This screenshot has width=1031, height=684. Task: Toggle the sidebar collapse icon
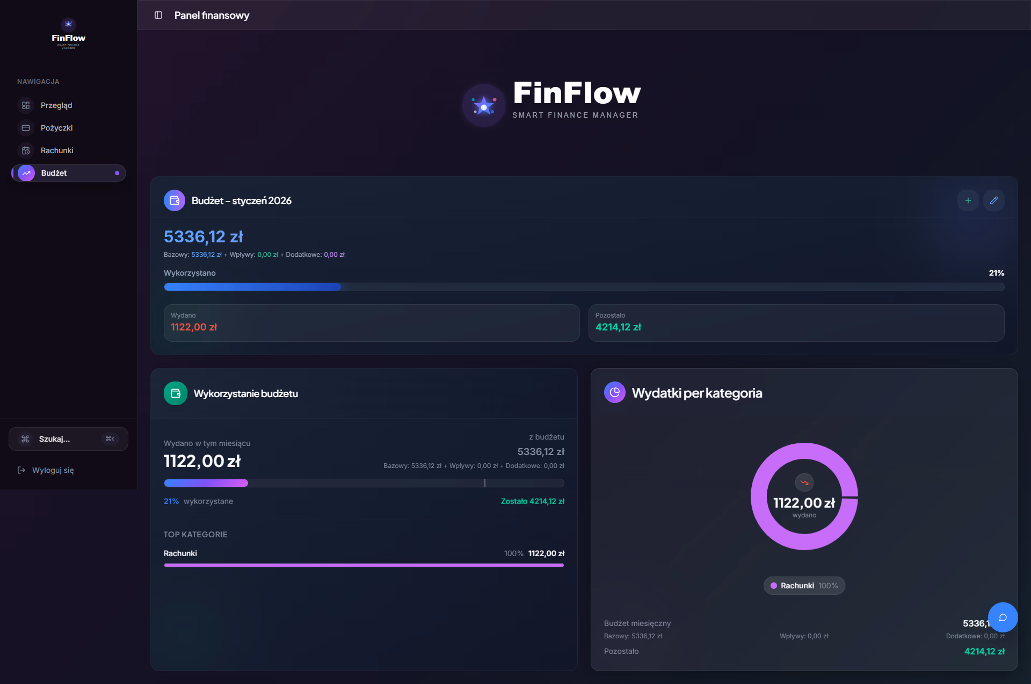point(158,15)
